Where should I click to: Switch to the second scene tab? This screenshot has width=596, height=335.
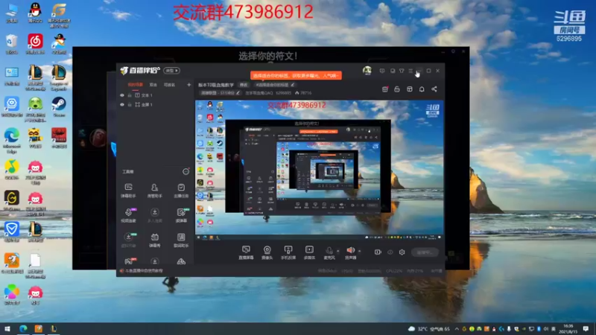click(x=153, y=85)
